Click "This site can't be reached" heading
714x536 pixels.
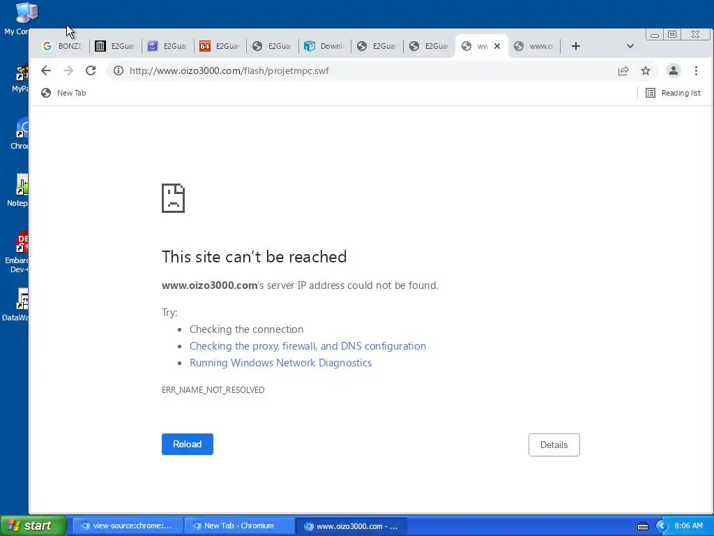[254, 257]
